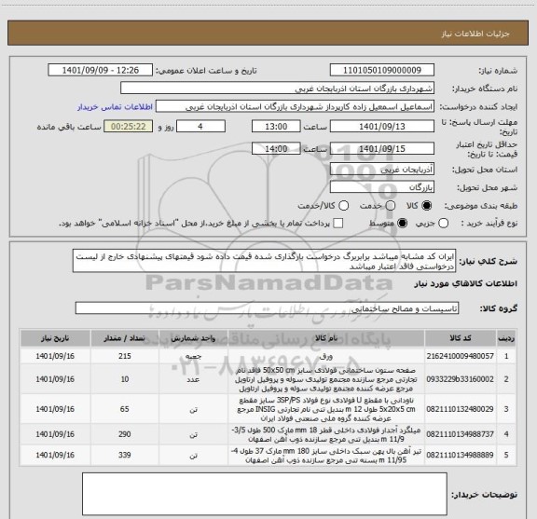This screenshot has width=537, height=519.
Task: Click the تاریخ نیاز column header
Action: (55, 338)
